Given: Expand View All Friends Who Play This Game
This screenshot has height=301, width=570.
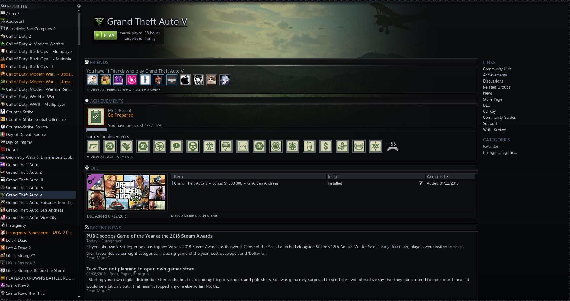Looking at the screenshot, I should click(x=123, y=90).
